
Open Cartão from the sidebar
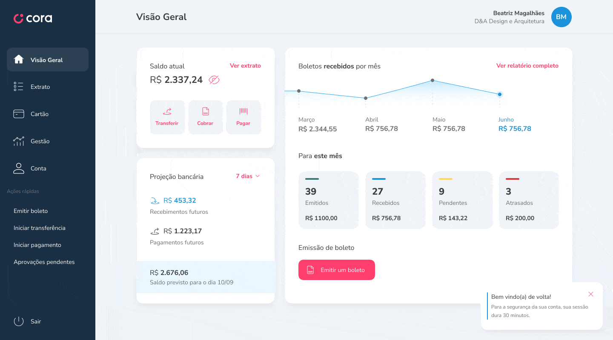pos(39,114)
